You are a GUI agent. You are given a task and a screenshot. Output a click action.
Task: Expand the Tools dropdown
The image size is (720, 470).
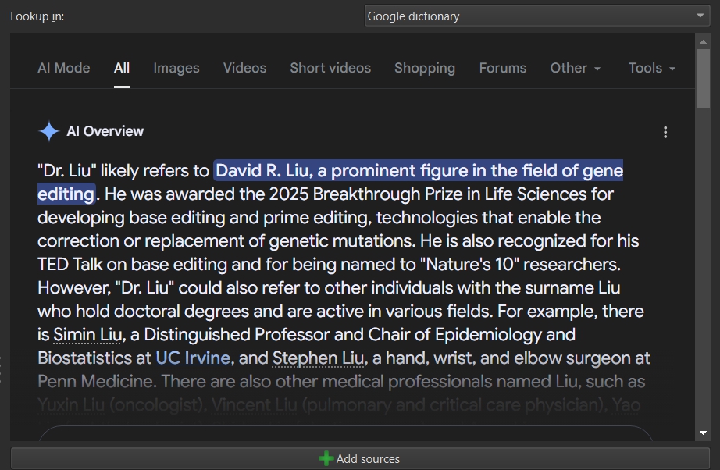click(651, 68)
